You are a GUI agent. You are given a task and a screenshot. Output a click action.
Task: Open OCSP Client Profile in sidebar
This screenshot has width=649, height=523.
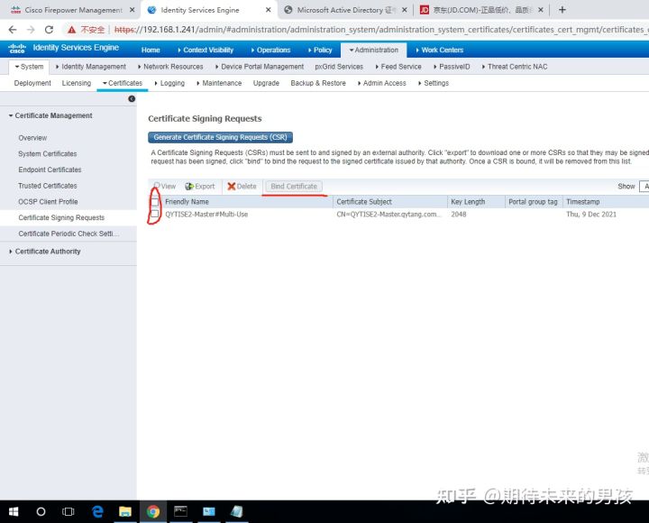(x=48, y=202)
